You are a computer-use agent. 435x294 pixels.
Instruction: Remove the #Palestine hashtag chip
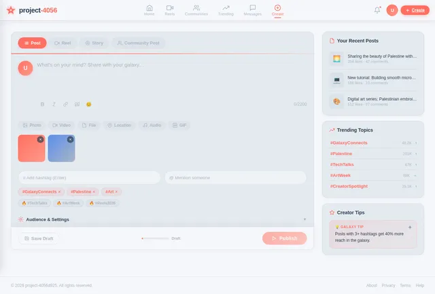click(94, 192)
